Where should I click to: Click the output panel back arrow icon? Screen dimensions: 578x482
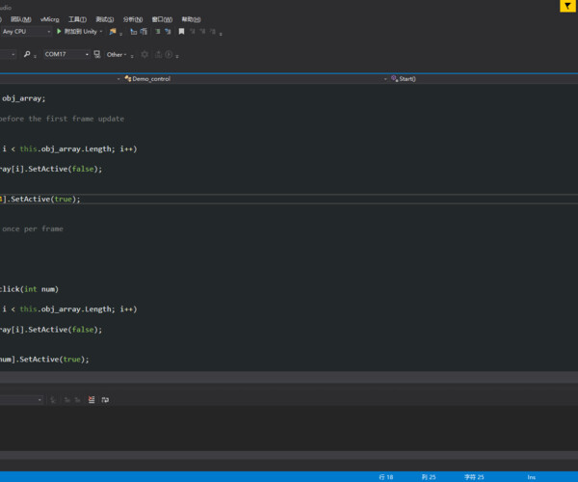pos(53,400)
